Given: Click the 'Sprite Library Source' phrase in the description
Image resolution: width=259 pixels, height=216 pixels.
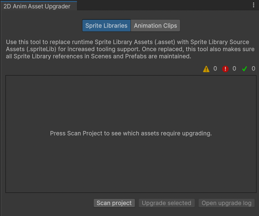Looking at the screenshot, I should 220,42.
